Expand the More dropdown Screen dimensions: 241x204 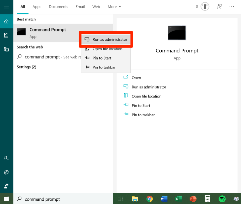114,7
